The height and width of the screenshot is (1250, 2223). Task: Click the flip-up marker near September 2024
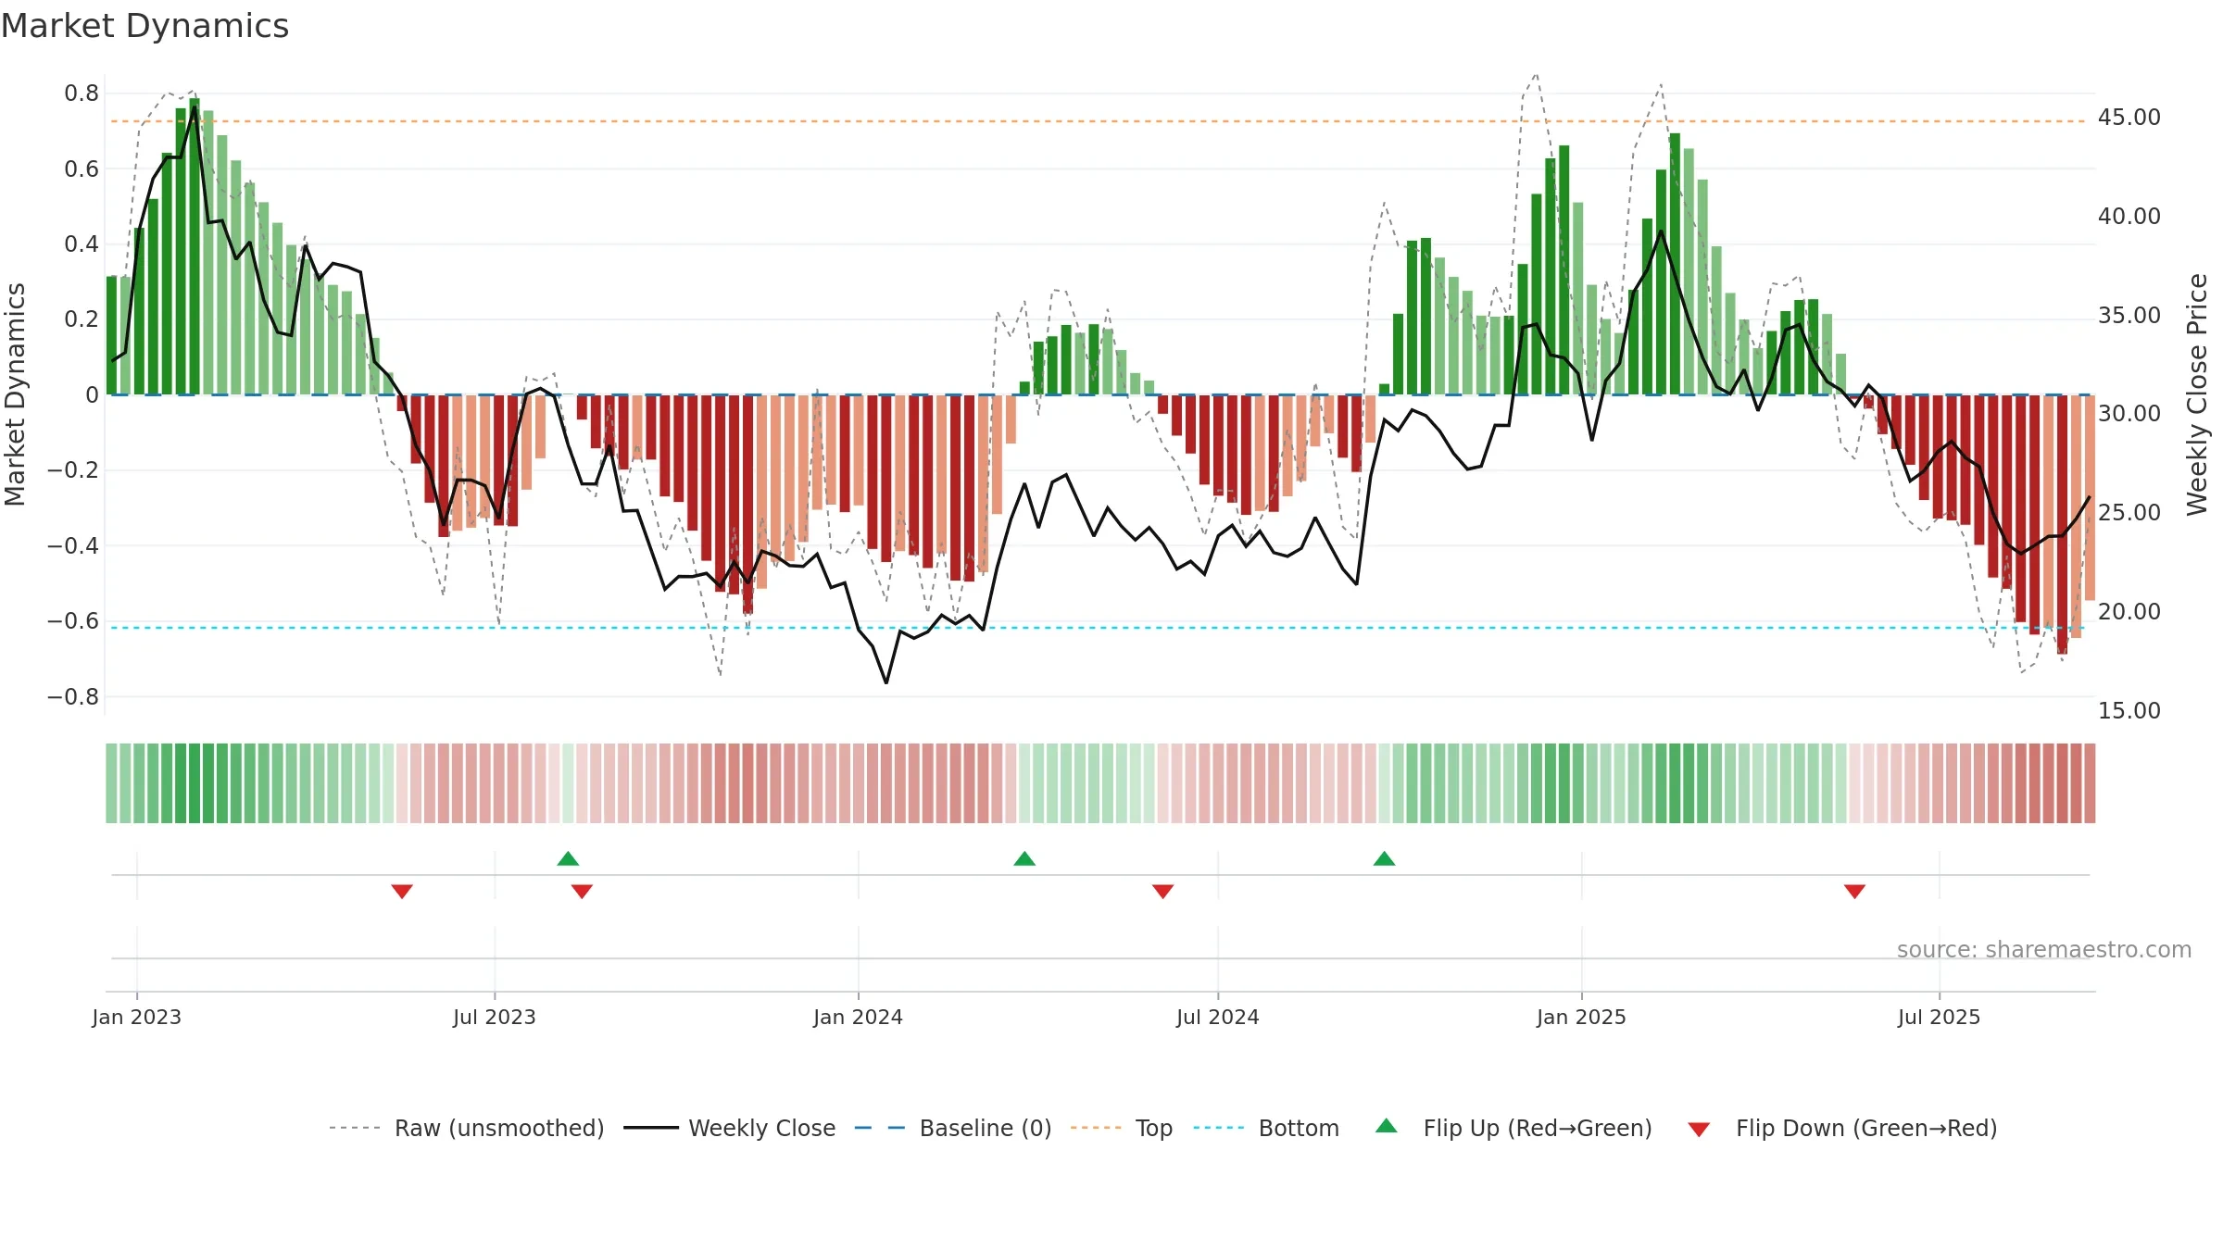pyautogui.click(x=1384, y=858)
